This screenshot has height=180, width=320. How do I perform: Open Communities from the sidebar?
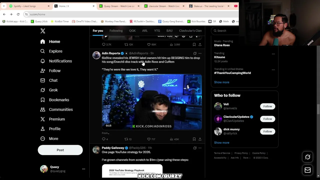(x=57, y=109)
